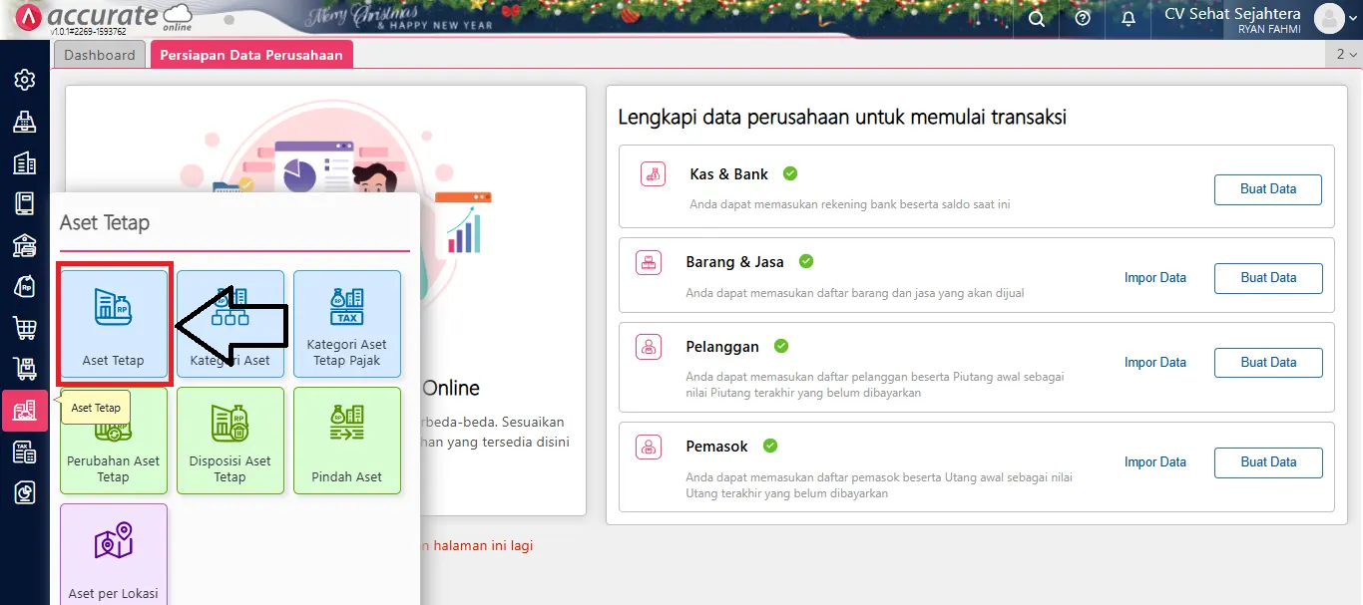Image resolution: width=1363 pixels, height=605 pixels.
Task: Select the bank building icon in the sidebar
Action: (25, 245)
